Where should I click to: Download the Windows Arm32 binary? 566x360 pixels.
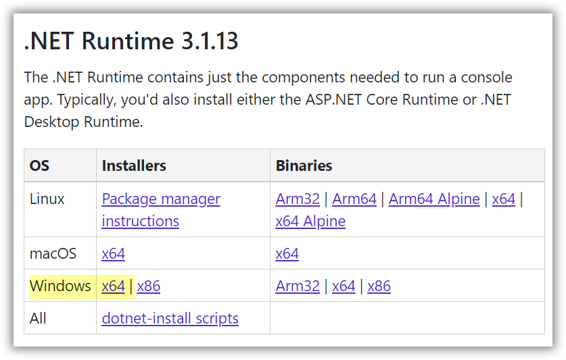pyautogui.click(x=298, y=286)
